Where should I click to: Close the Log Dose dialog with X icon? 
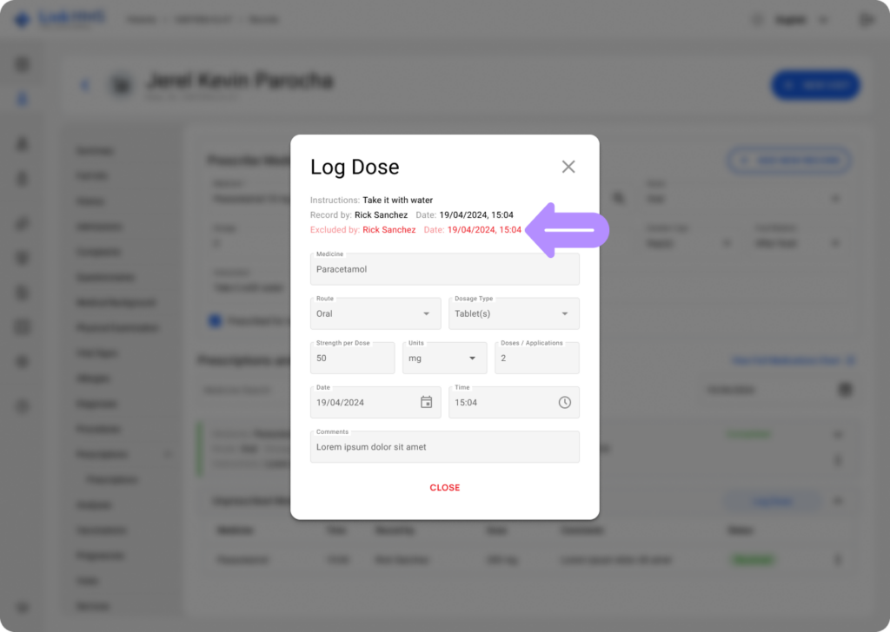click(x=568, y=167)
